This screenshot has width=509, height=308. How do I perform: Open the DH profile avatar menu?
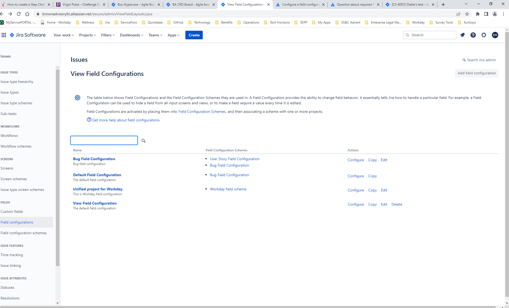495,35
